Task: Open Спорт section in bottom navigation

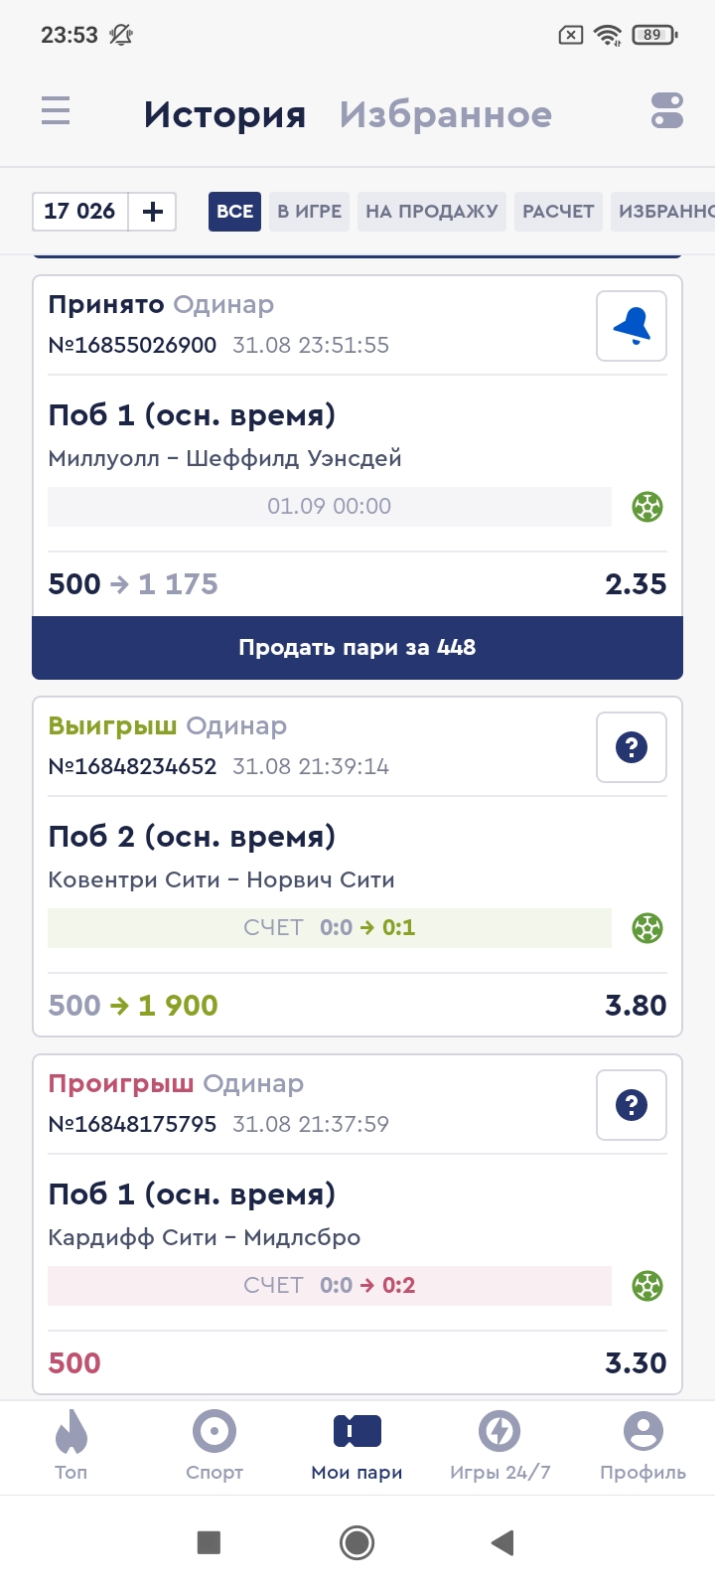Action: 214,1446
